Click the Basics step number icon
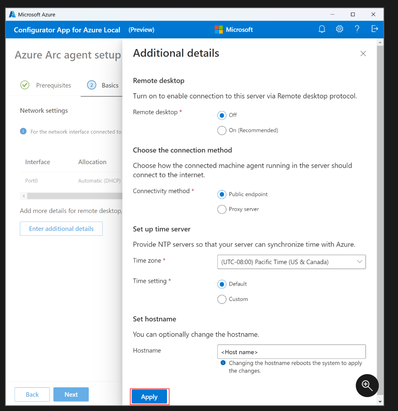The height and width of the screenshot is (411, 398). pyautogui.click(x=91, y=85)
